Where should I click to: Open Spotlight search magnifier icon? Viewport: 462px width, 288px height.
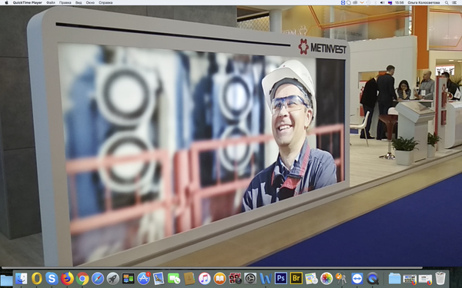click(x=447, y=2)
